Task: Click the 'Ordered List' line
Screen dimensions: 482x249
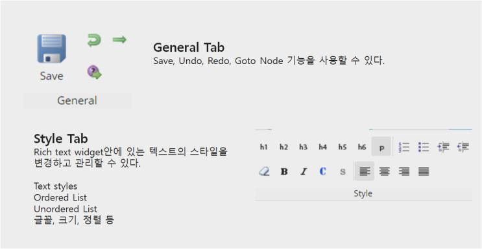Action: tap(60, 197)
